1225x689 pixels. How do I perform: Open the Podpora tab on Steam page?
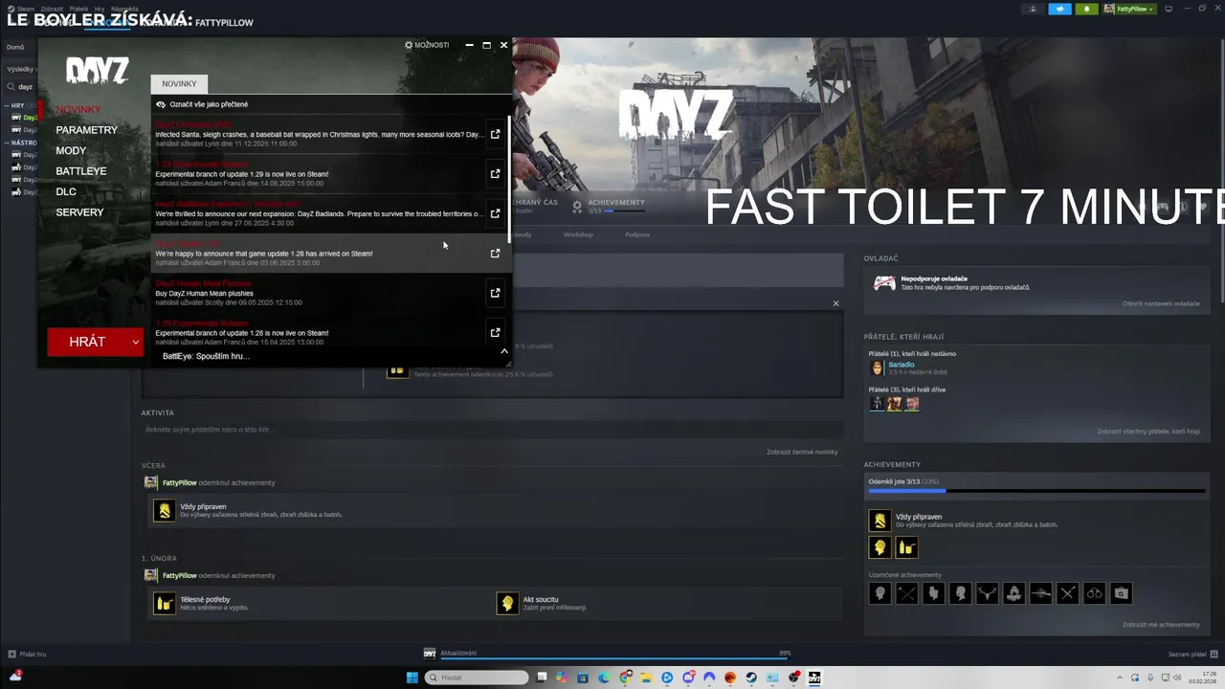click(x=637, y=234)
